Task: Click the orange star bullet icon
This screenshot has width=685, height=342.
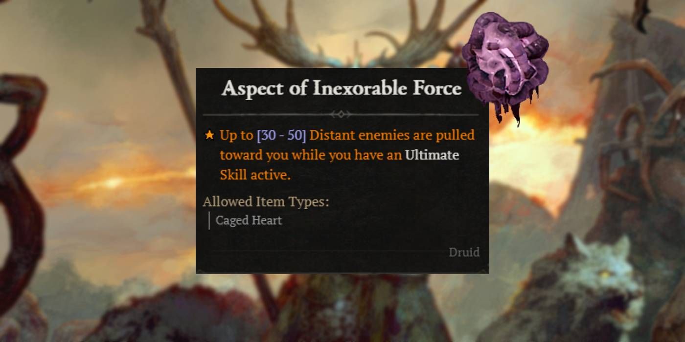Action: (x=209, y=135)
